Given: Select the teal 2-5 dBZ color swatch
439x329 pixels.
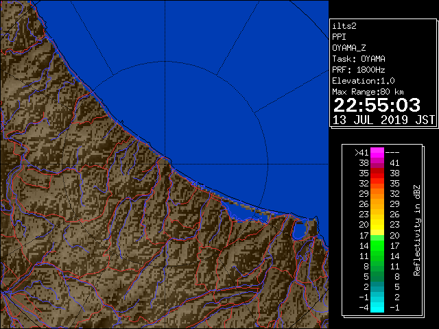Looking at the screenshot, I should click(x=377, y=287).
